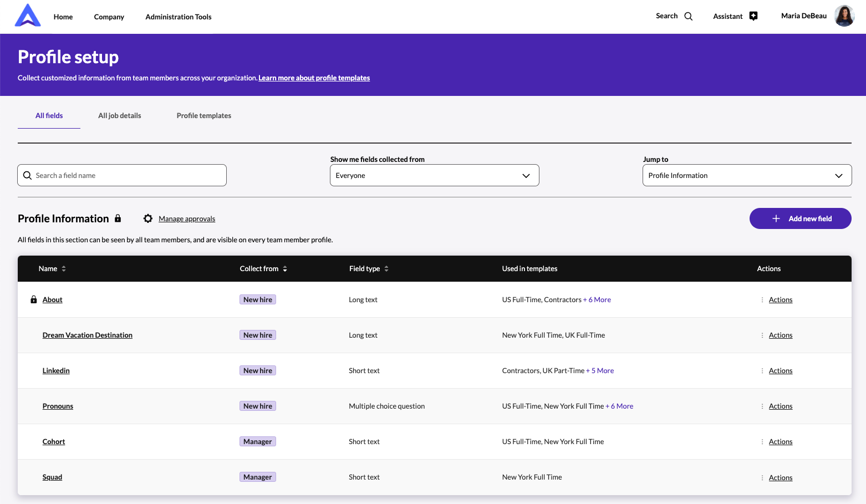Screen dimensions: 866x504
Task: Expand the Jump to Profile Information dropdown
Action: point(747,175)
